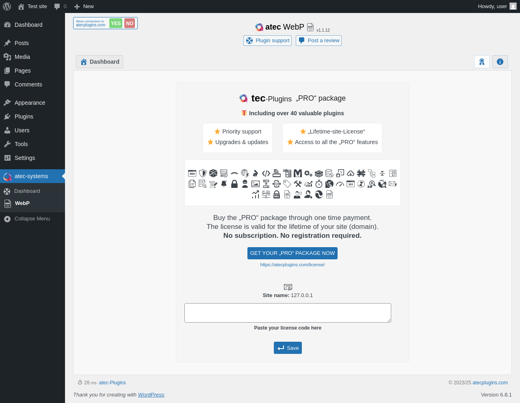Open comments bubble in admin bar
This screenshot has height=403, width=520.
click(x=60, y=6)
